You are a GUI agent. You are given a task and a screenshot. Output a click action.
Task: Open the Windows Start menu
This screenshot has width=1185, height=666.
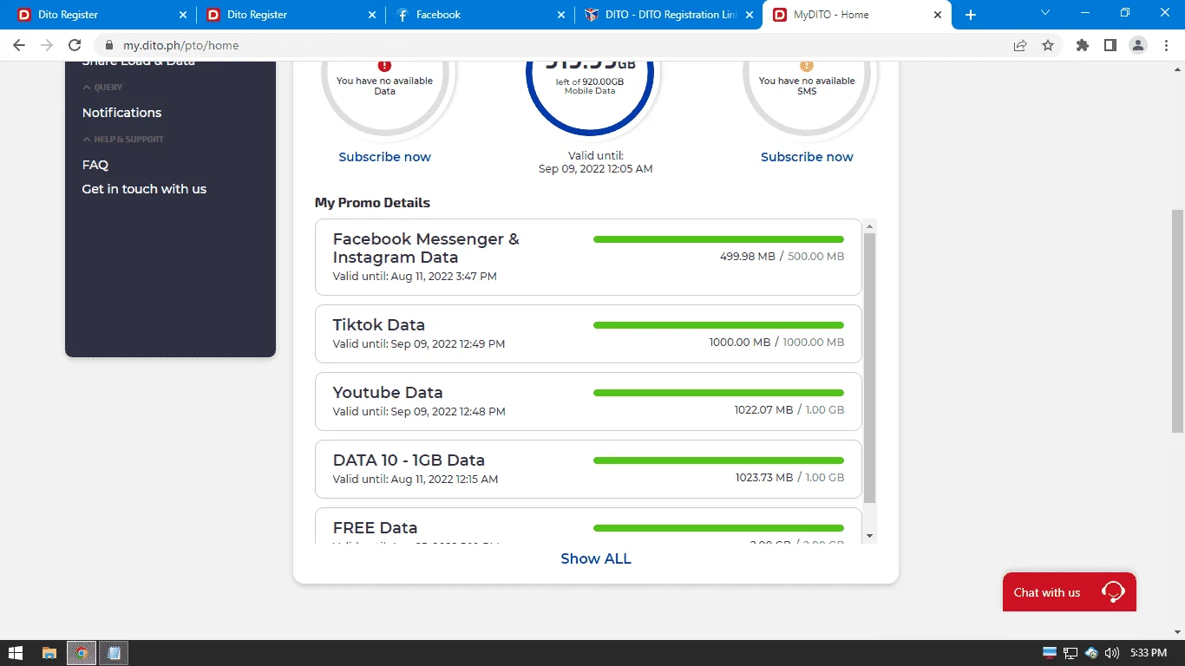[x=15, y=653]
